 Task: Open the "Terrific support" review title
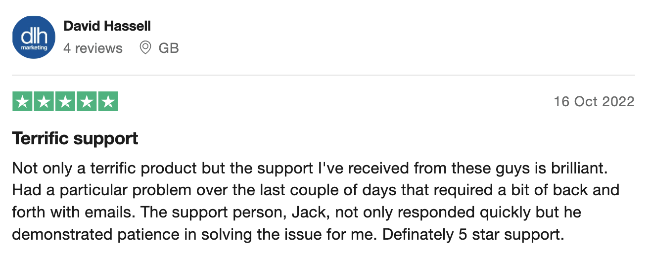(75, 139)
